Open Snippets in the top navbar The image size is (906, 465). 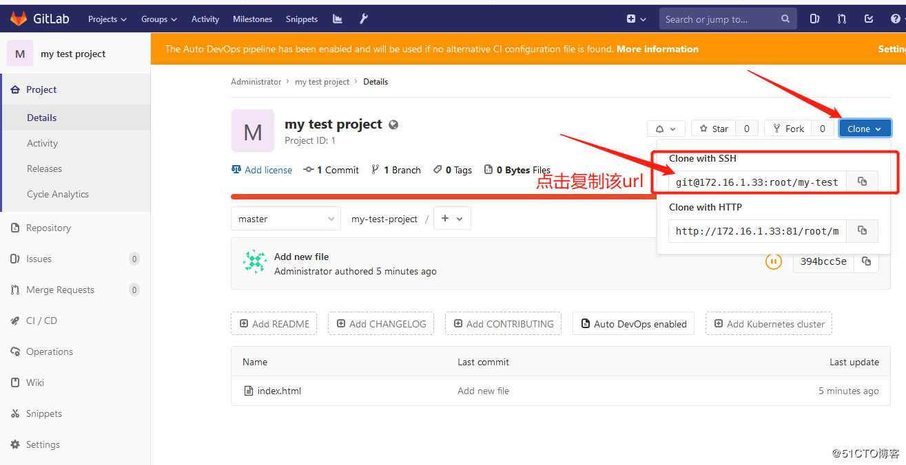[x=302, y=19]
